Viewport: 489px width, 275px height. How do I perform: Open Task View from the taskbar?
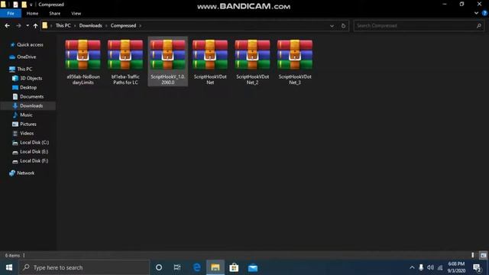(x=177, y=267)
